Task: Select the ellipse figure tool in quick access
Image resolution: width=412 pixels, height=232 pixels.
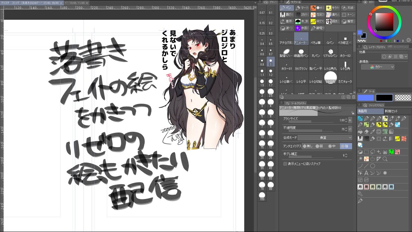Action: tap(372, 166)
